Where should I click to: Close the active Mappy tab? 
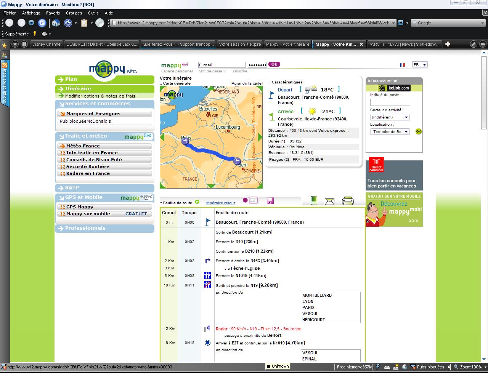point(361,44)
